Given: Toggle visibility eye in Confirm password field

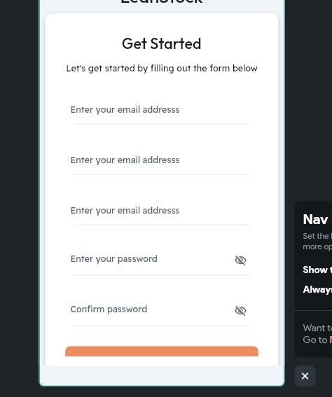Looking at the screenshot, I should (x=240, y=310).
